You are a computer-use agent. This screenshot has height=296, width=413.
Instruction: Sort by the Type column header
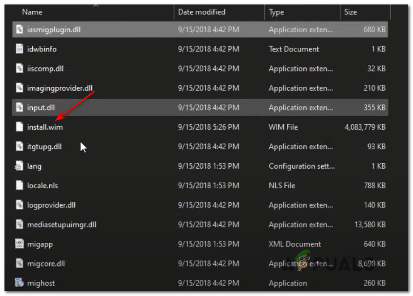point(276,12)
